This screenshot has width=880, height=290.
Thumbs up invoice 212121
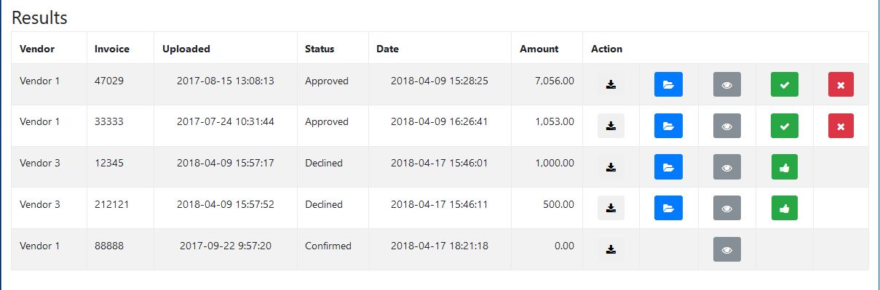pos(785,208)
